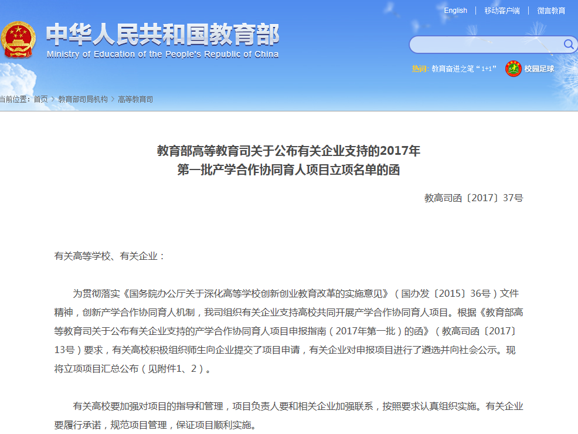Click the Ministry of Education English subtitle
Image resolution: width=578 pixels, height=434 pixels.
[162, 55]
